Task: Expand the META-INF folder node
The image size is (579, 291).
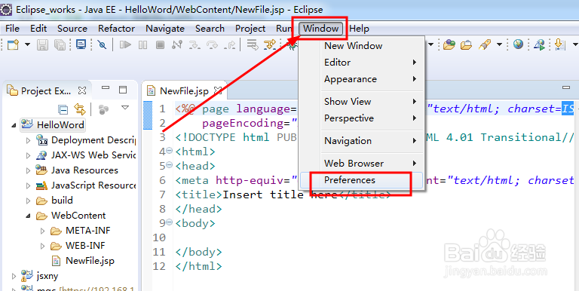Action: coord(42,231)
